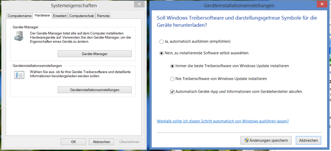The width and height of the screenshot is (331, 151).
Task: Click the Geräteinstallationseinstellungen title bar text
Action: [x=240, y=6]
